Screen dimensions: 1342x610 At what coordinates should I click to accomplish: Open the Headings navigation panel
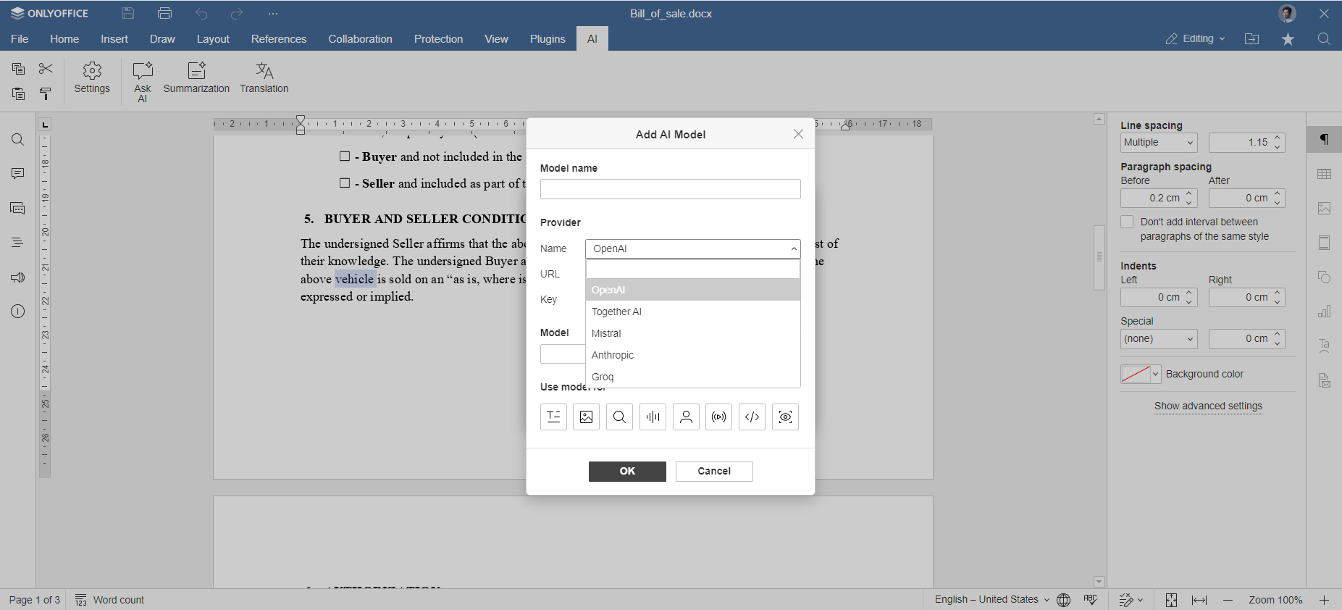click(x=18, y=243)
